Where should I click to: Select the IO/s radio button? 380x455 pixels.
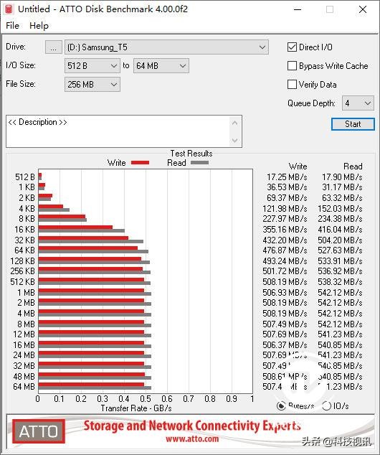[326, 405]
